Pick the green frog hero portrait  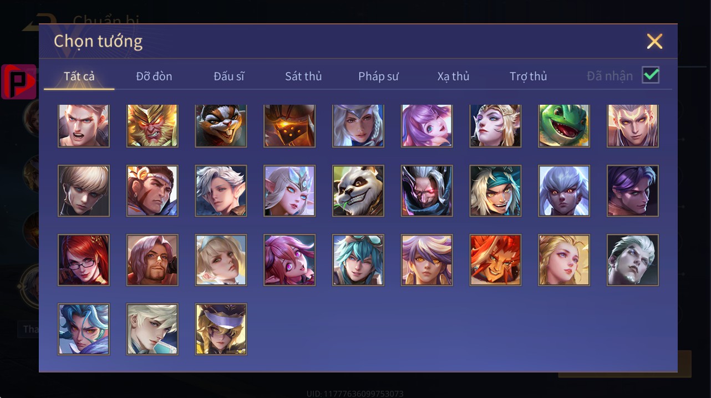tap(564, 125)
